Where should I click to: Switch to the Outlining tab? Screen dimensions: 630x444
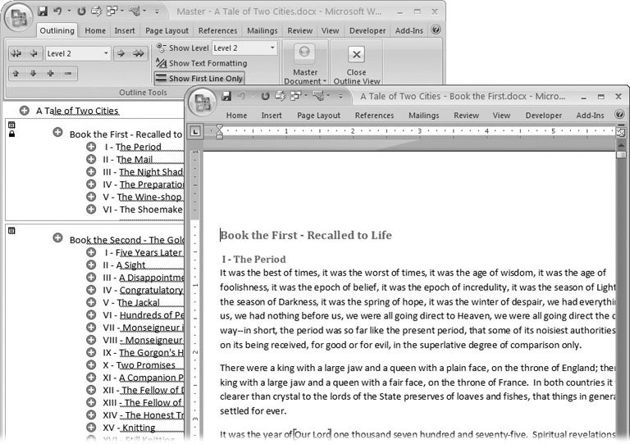coord(57,30)
